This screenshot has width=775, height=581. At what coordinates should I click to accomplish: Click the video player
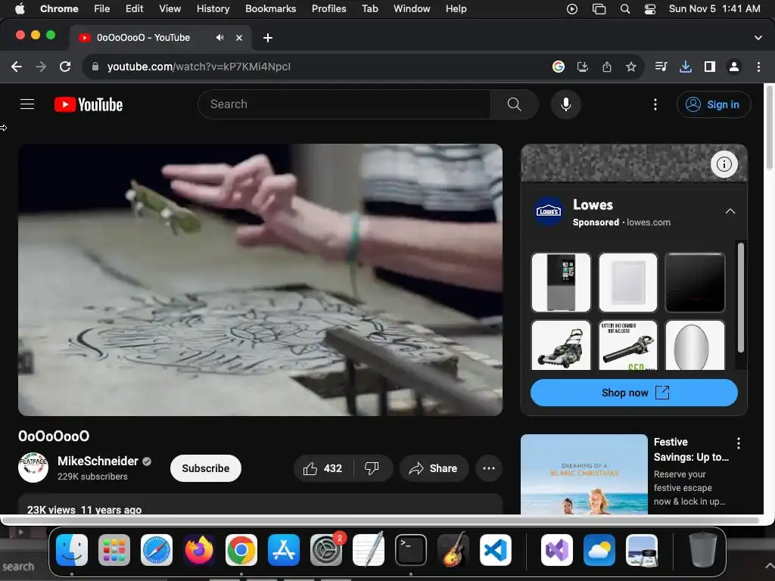coord(260,280)
